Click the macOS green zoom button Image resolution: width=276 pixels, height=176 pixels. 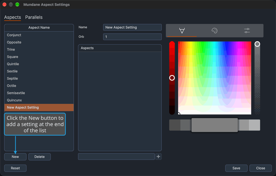click(17, 4)
